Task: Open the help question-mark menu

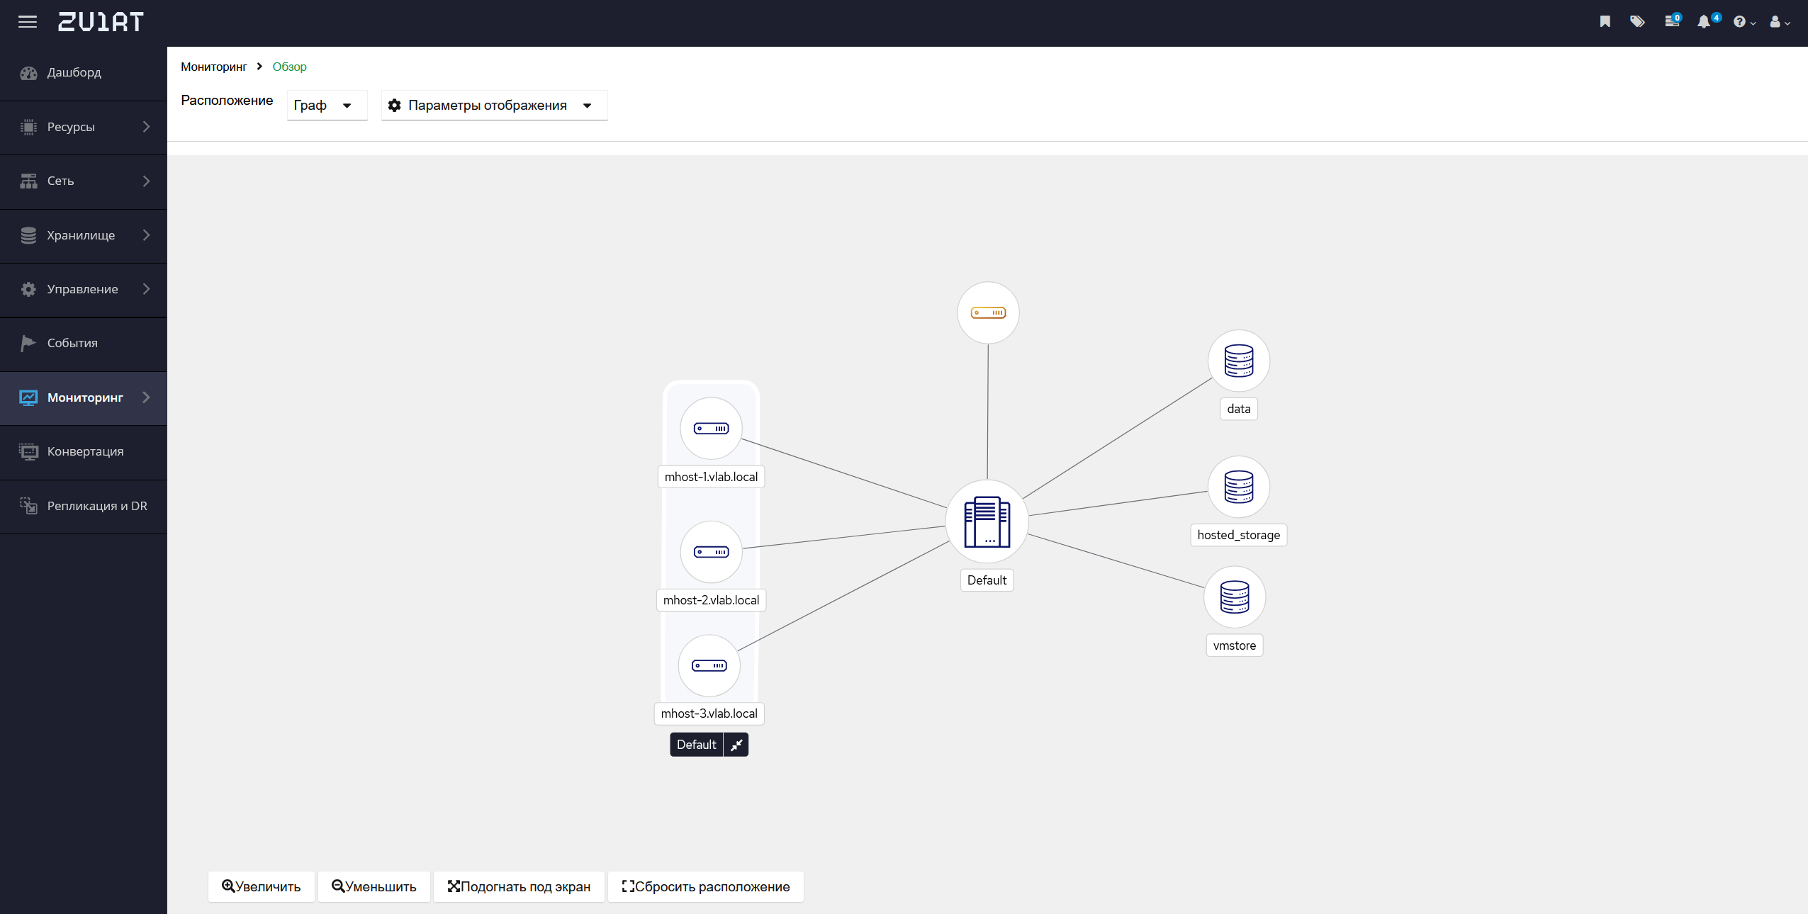Action: point(1744,22)
